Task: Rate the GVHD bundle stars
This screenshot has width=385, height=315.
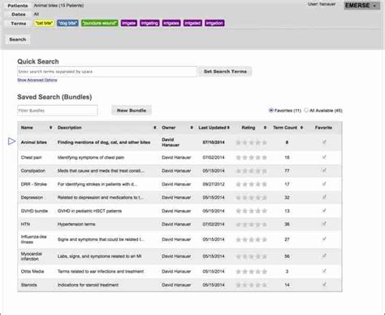Action: (251, 211)
